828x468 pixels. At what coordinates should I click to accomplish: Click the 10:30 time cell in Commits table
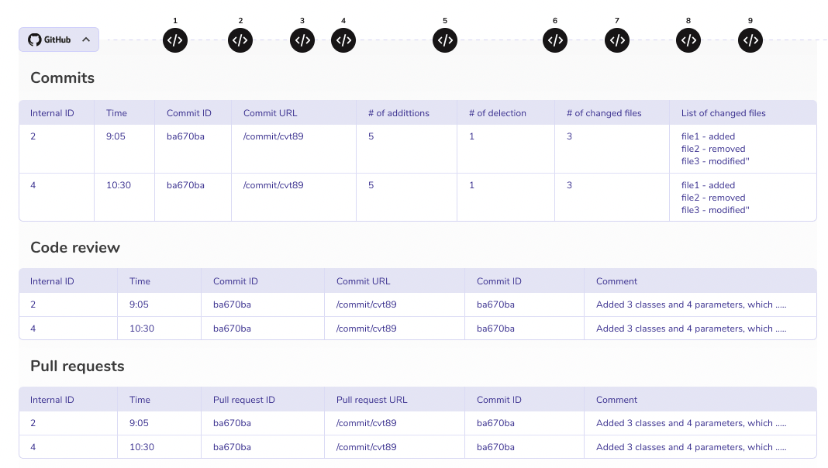[119, 185]
